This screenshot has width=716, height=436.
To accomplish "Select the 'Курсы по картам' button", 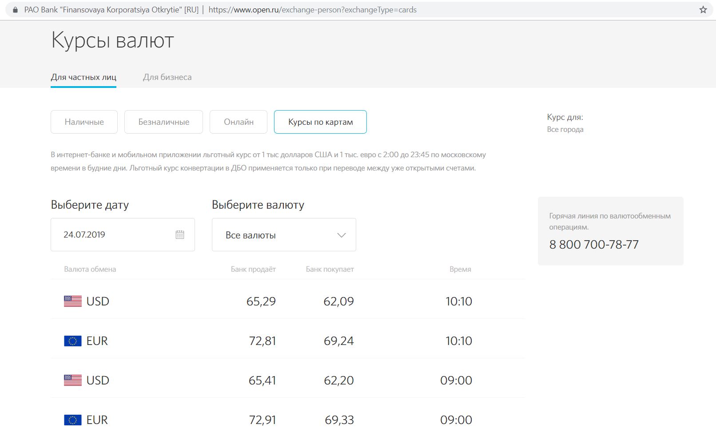I will [320, 122].
